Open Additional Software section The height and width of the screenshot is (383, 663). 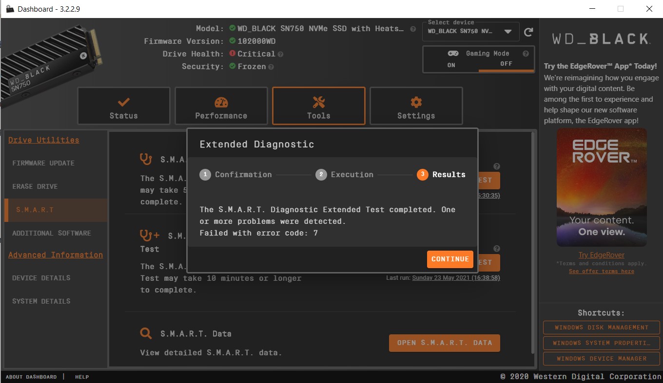pyautogui.click(x=52, y=233)
